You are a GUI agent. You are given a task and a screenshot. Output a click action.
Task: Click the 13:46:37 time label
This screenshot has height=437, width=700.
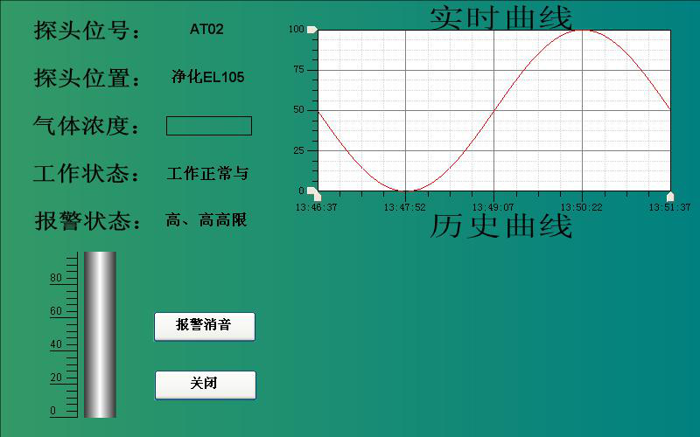tap(316, 208)
